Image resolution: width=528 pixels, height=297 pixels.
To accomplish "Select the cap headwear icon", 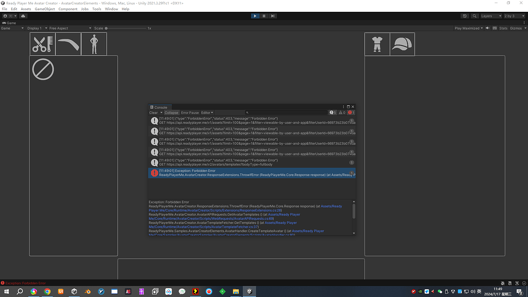I will 402,44.
